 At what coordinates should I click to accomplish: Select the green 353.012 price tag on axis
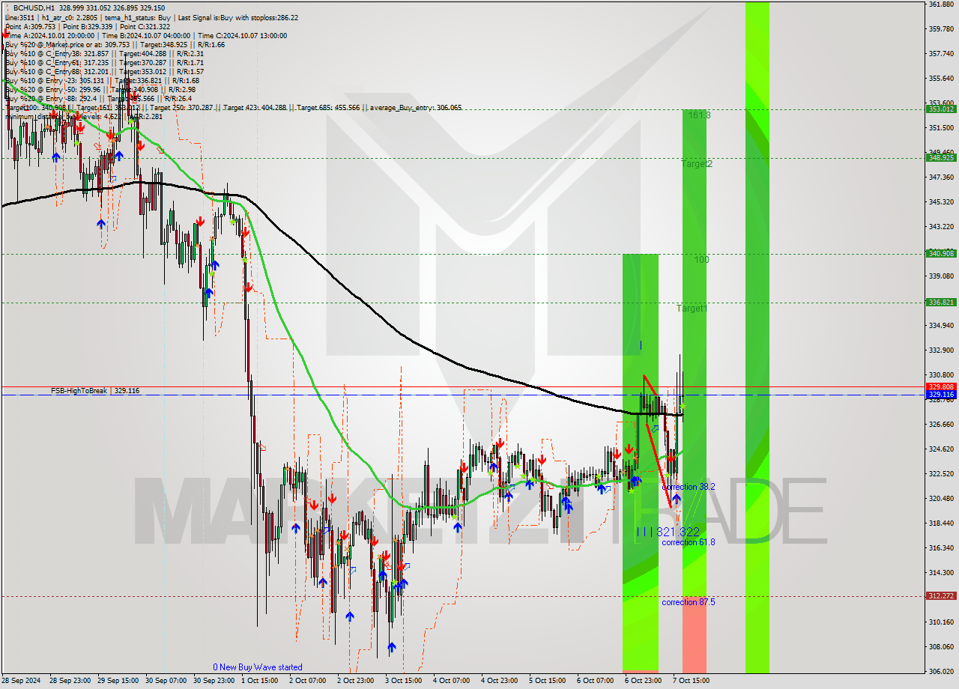pyautogui.click(x=942, y=109)
